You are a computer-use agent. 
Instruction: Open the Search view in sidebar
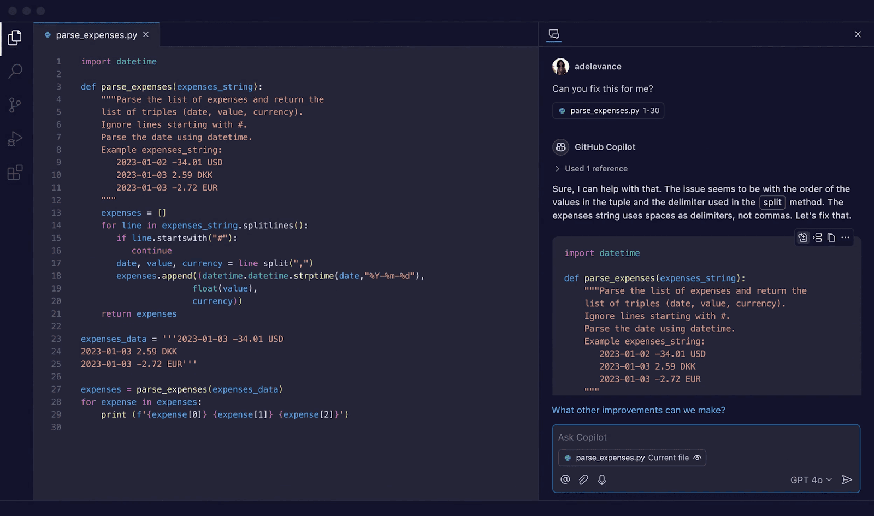pos(15,71)
